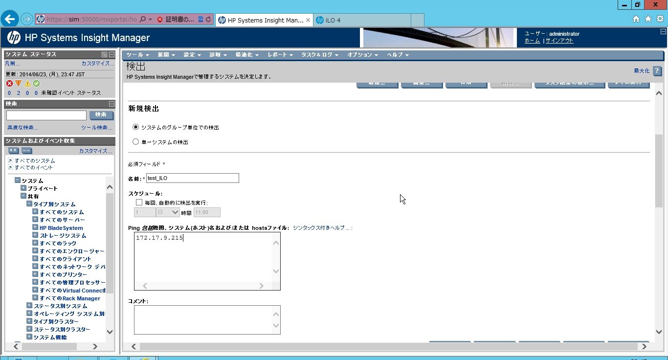Viewport: 668px width, 360px height.
Task: Open the browser Home icon
Action: [636, 19]
